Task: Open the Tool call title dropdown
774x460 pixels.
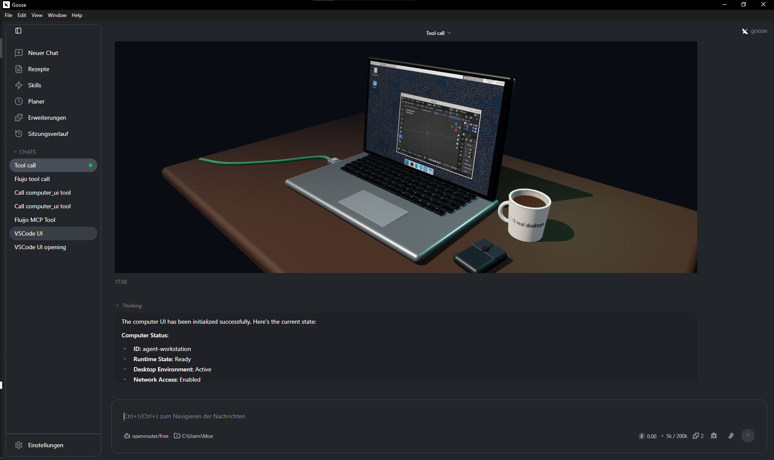Action: point(438,33)
